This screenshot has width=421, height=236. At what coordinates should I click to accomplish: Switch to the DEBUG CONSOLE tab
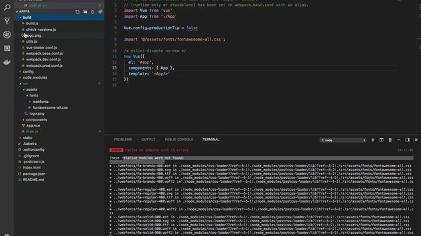179,140
